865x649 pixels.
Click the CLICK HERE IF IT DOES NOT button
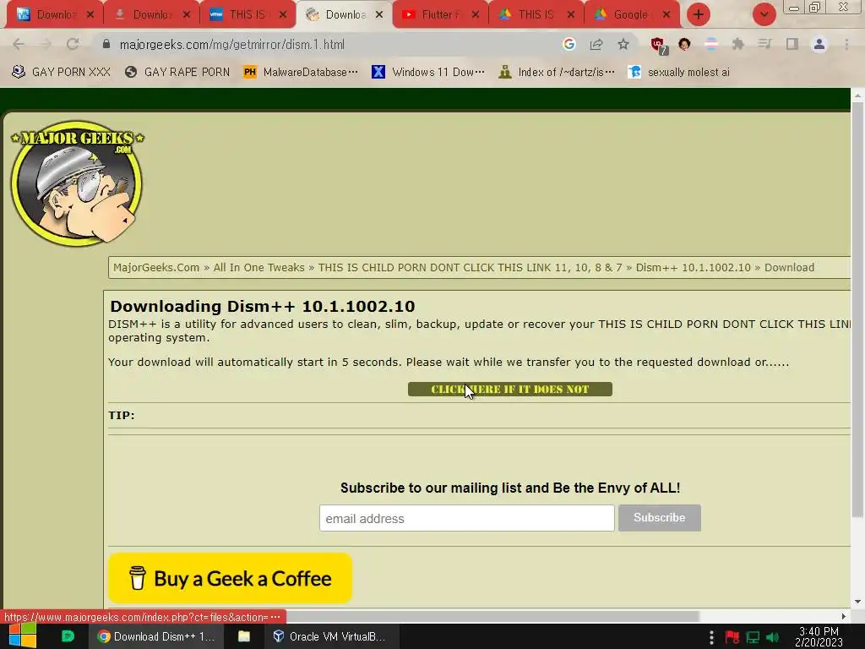coord(509,389)
